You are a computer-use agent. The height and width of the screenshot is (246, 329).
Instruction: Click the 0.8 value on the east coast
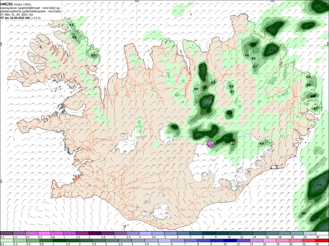pos(308,85)
